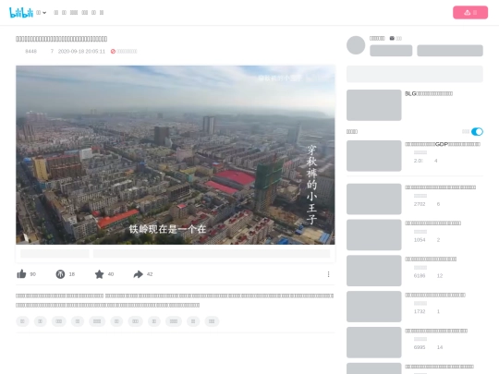
Task: Click the last tag chip under description
Action: click(x=212, y=321)
